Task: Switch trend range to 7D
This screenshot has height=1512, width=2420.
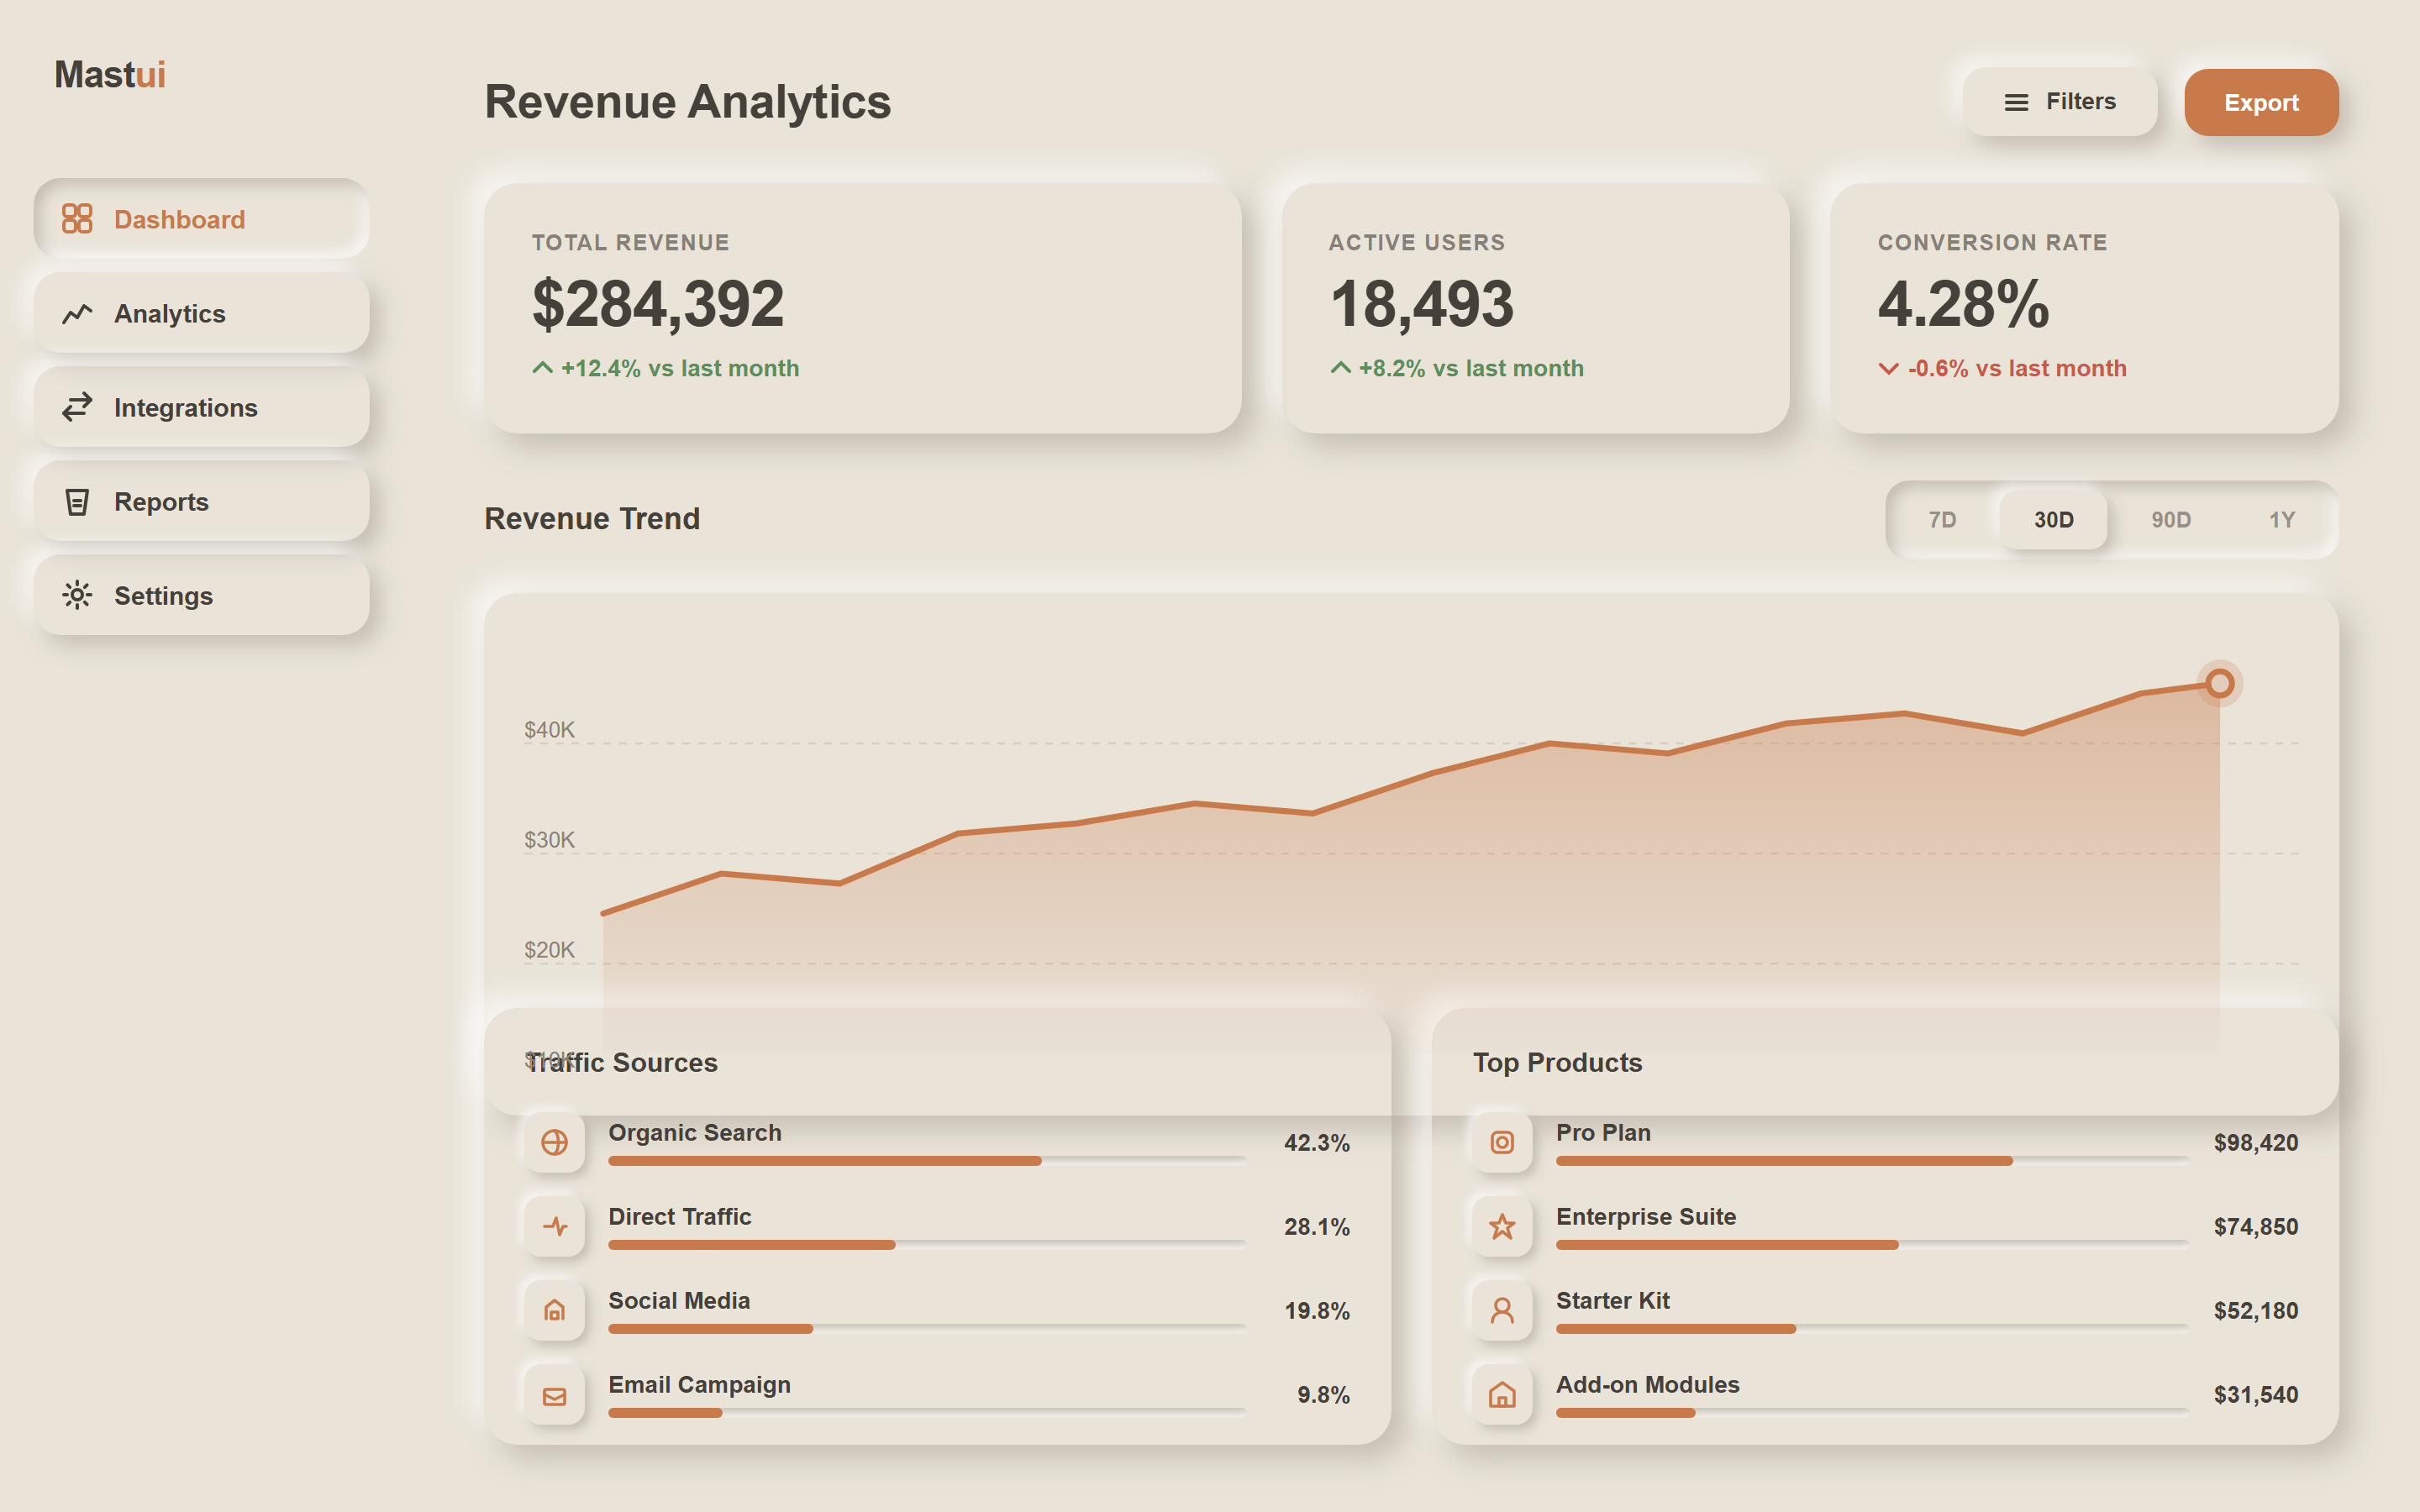Action: pos(1942,519)
